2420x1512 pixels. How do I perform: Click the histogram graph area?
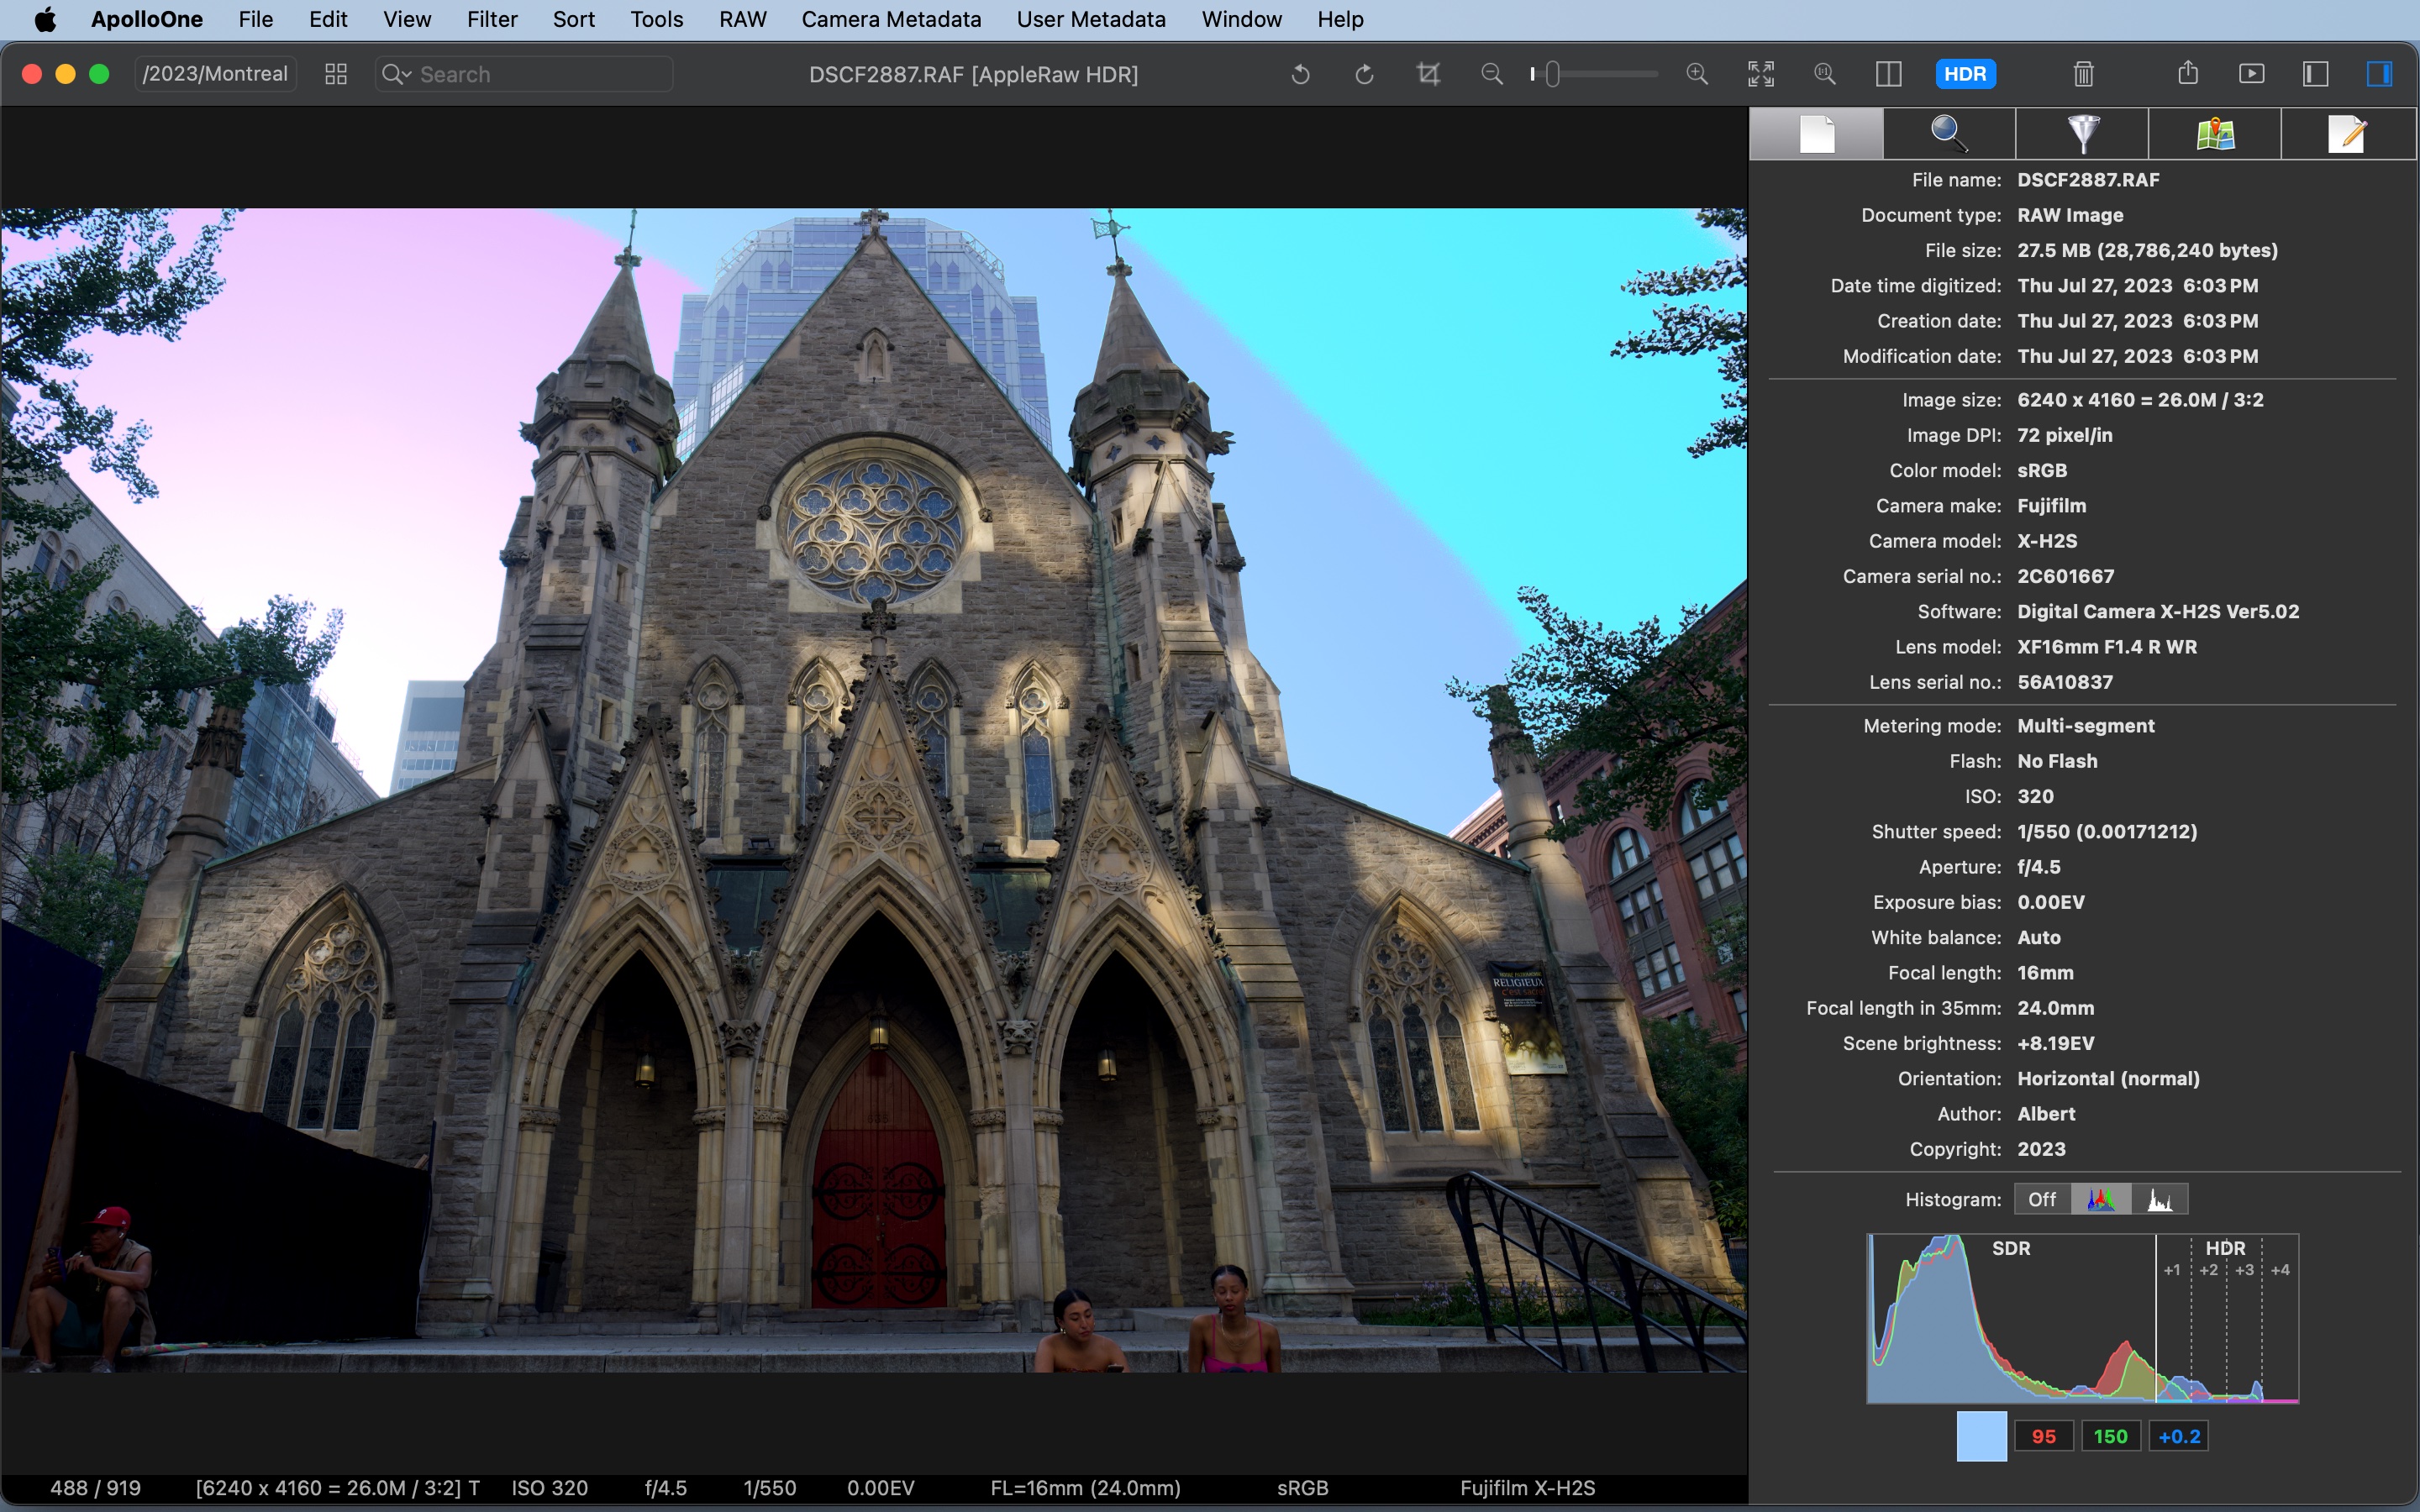[2082, 1318]
